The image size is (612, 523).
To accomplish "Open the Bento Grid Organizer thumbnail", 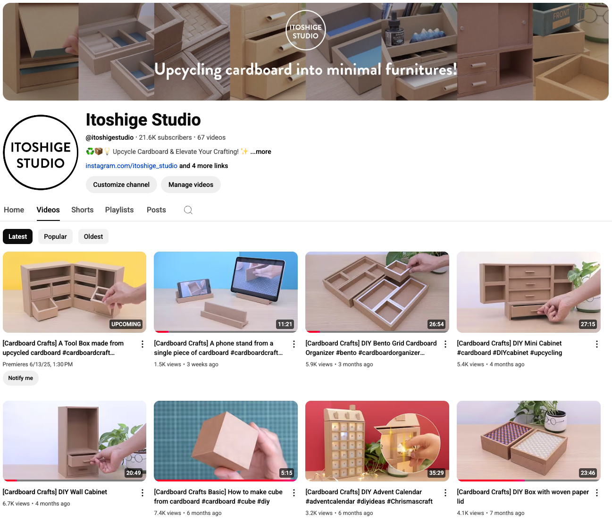I will pos(377,292).
